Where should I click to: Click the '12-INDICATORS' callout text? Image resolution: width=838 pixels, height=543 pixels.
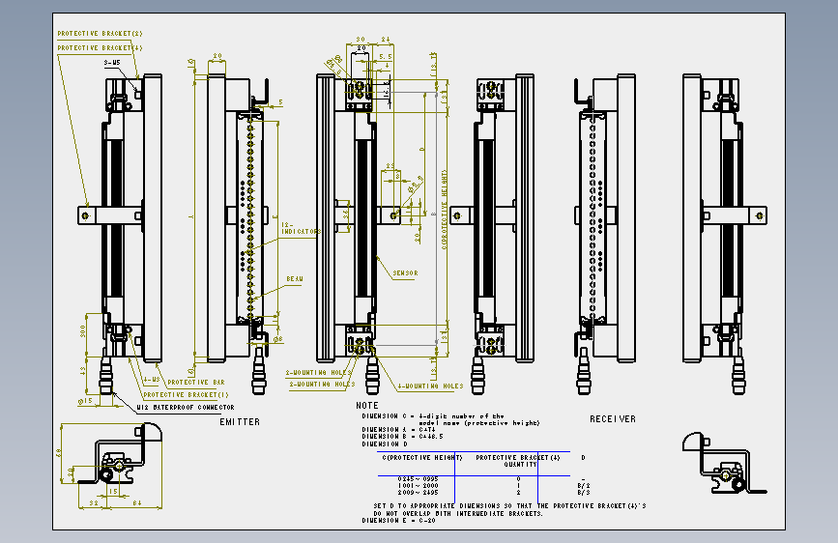[x=301, y=228]
